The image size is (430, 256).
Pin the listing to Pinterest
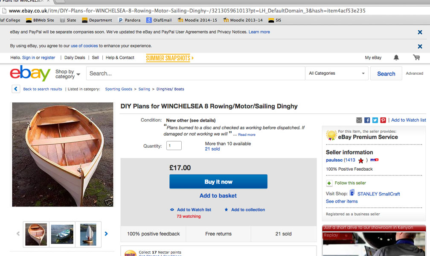point(383,120)
